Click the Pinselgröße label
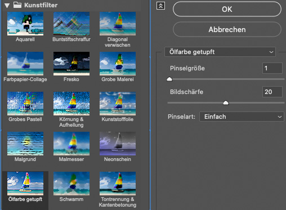Image resolution: width=286 pixels, height=210 pixels. 187,68
